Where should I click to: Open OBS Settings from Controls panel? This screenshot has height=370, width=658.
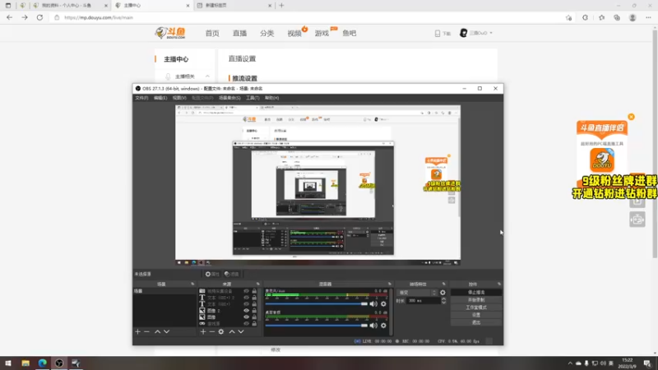(x=476, y=315)
